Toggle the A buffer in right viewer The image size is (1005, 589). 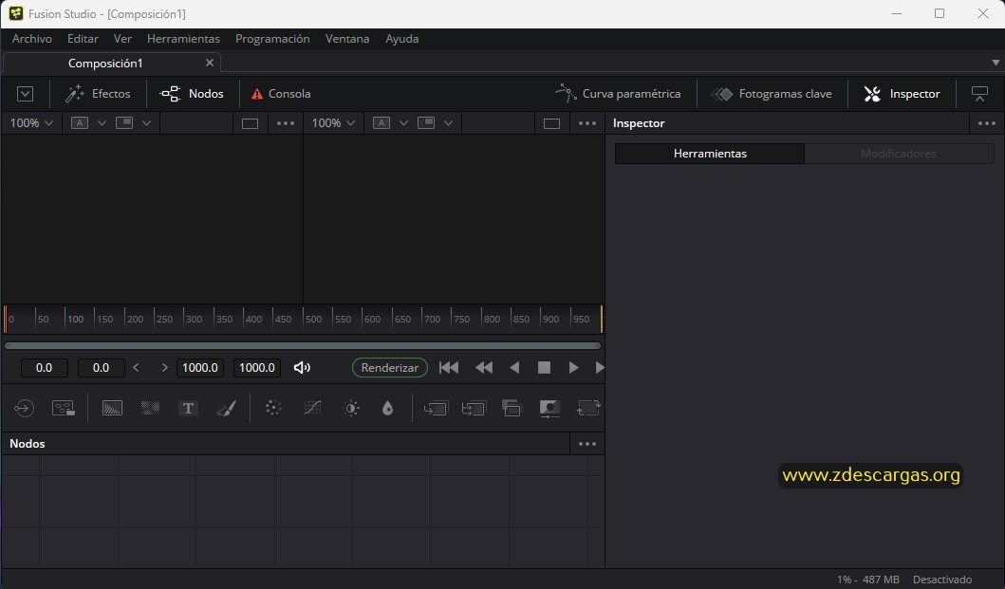click(x=382, y=123)
